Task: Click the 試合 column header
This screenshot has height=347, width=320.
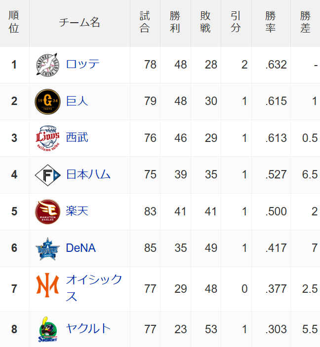Action: [145, 22]
